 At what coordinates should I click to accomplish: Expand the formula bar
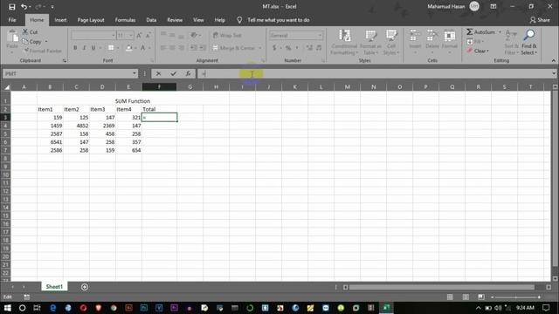[x=553, y=73]
